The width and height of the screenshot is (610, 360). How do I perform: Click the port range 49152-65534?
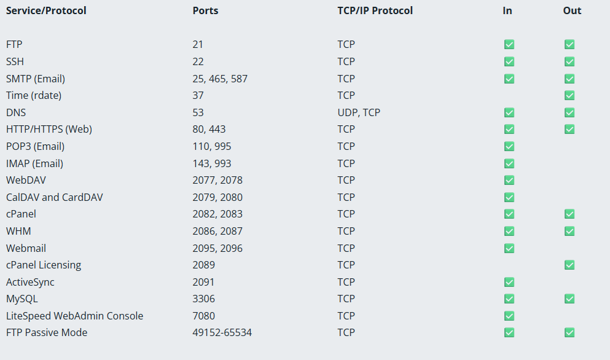222,332
